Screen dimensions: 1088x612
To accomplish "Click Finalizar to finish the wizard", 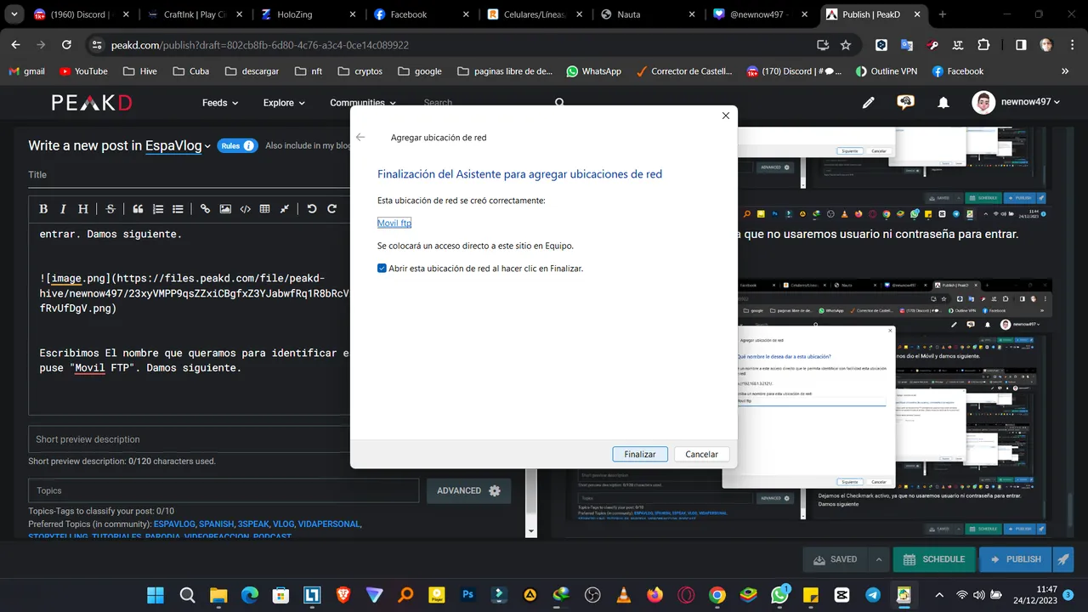I will pos(640,454).
